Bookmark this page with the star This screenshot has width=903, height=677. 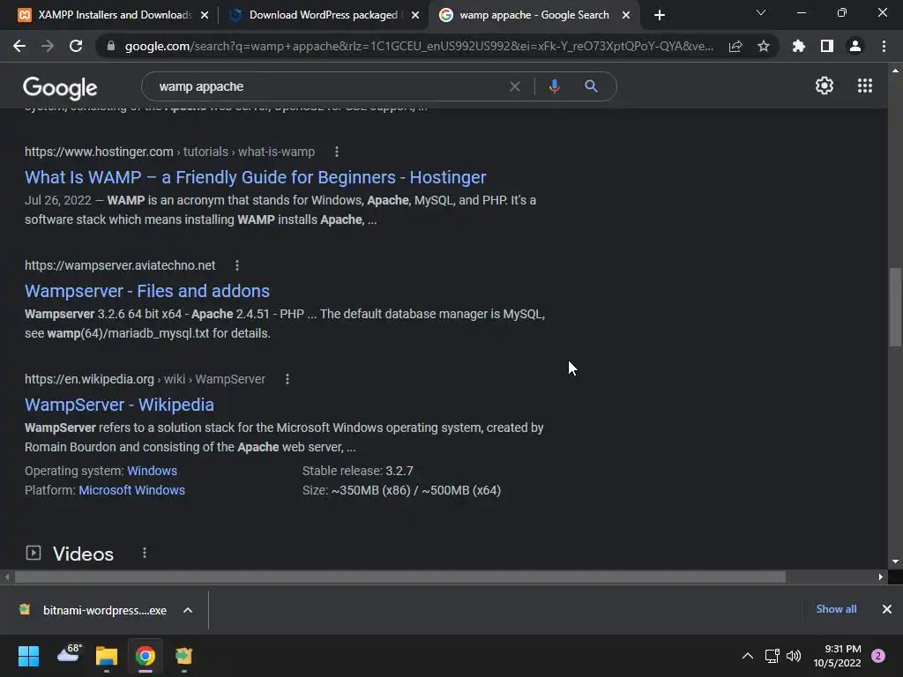pyautogui.click(x=764, y=46)
